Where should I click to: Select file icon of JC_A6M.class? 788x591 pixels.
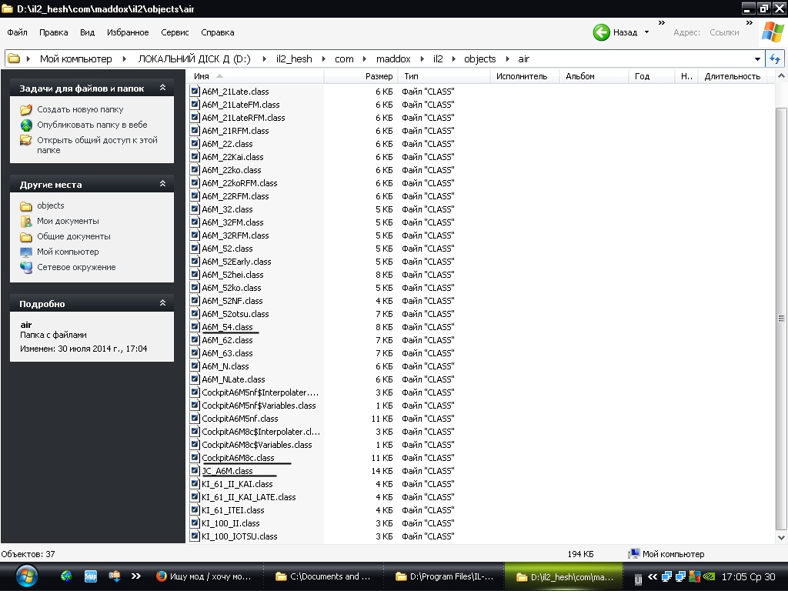click(195, 471)
